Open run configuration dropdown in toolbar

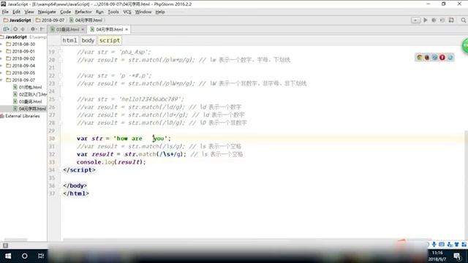pos(415,20)
